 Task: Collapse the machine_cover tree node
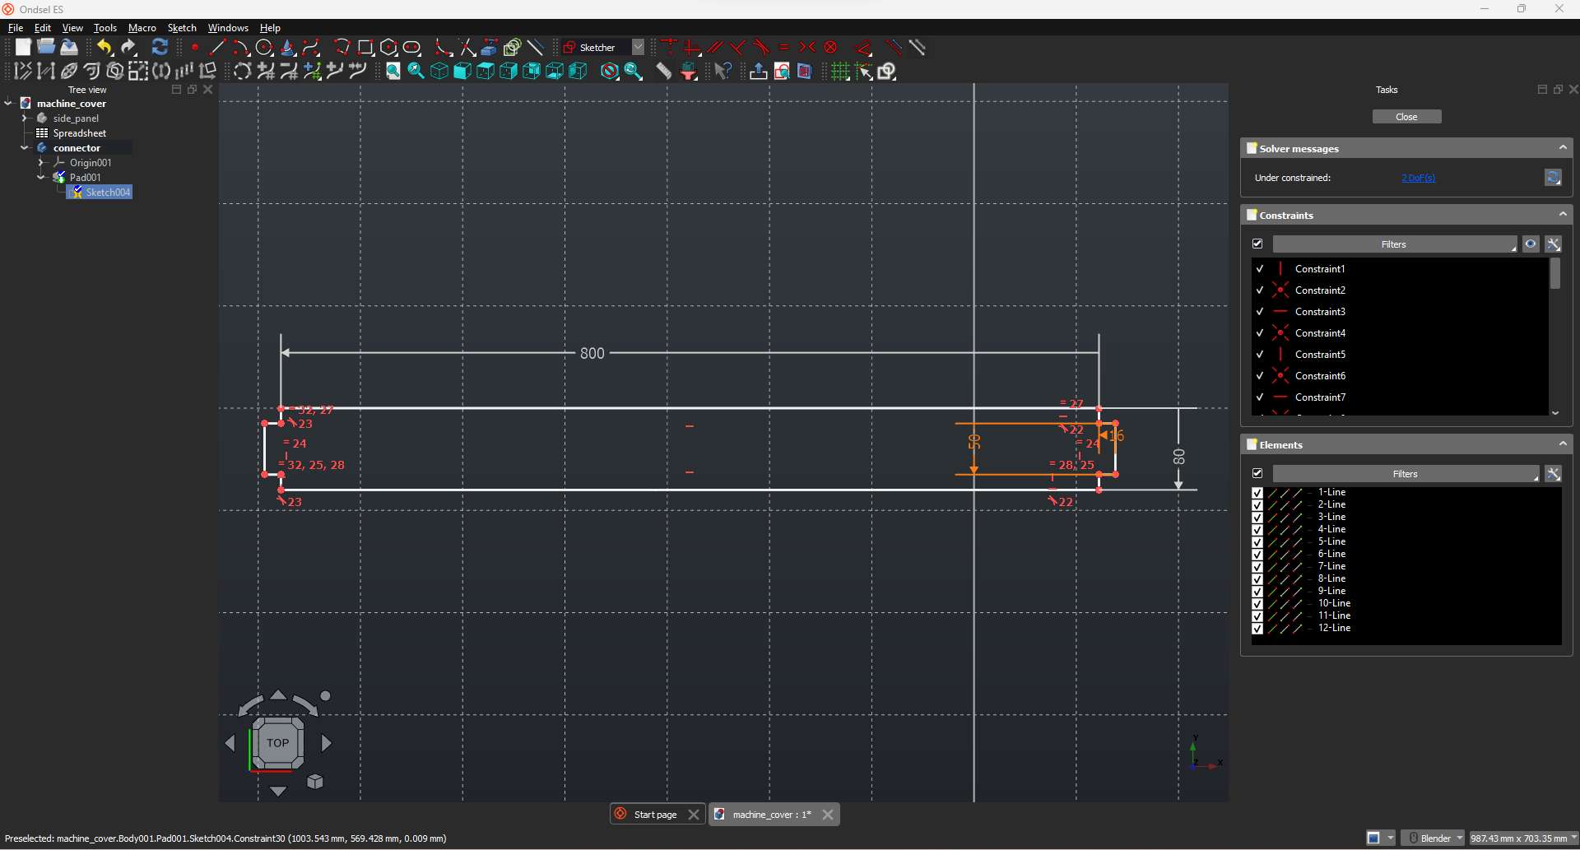click(x=8, y=104)
